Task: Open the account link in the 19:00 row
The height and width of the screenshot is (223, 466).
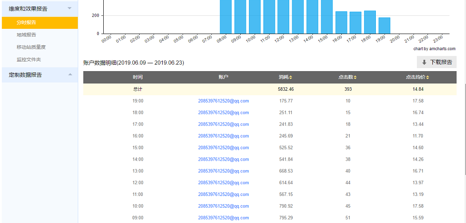Action: tap(224, 101)
